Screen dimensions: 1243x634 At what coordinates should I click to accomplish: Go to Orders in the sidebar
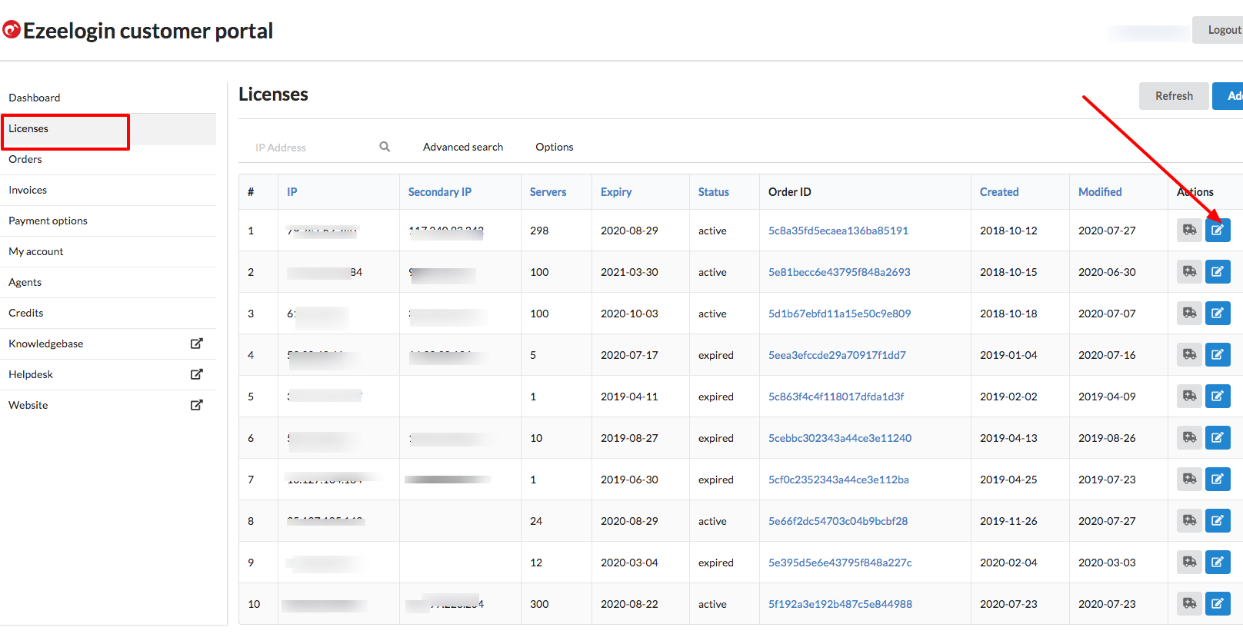click(x=108, y=159)
